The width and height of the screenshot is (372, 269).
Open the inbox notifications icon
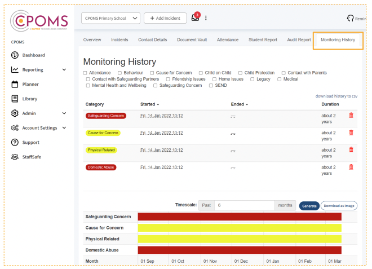click(x=196, y=17)
